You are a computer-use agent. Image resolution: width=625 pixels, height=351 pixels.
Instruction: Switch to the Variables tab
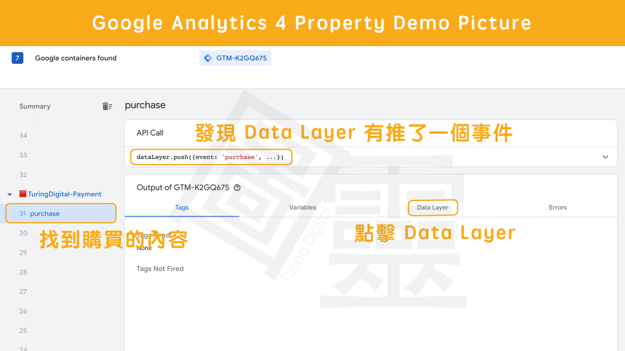pyautogui.click(x=303, y=207)
